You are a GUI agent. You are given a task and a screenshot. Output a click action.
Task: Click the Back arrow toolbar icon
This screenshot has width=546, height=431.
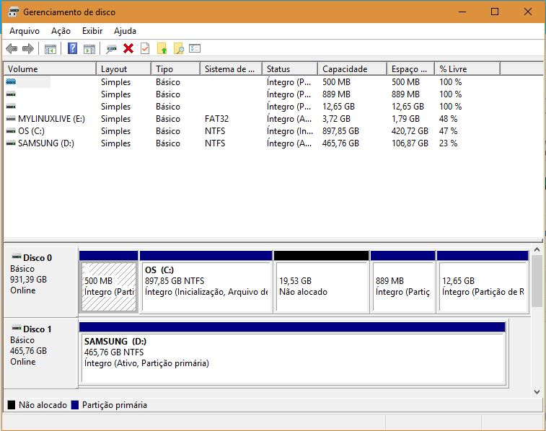(x=12, y=49)
